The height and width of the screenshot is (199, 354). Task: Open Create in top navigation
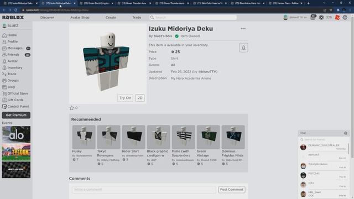tap(111, 17)
